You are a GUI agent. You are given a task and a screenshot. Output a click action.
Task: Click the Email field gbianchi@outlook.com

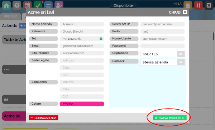82,46
